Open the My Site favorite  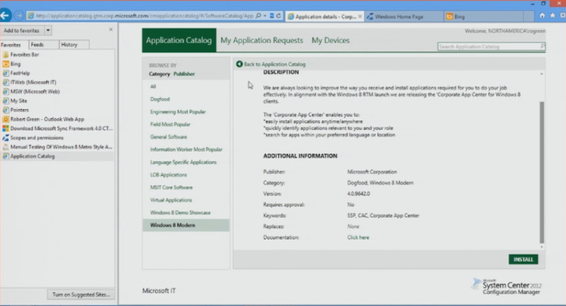(x=19, y=101)
